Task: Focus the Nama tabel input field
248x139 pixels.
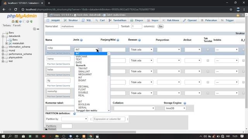Action: pos(90,26)
